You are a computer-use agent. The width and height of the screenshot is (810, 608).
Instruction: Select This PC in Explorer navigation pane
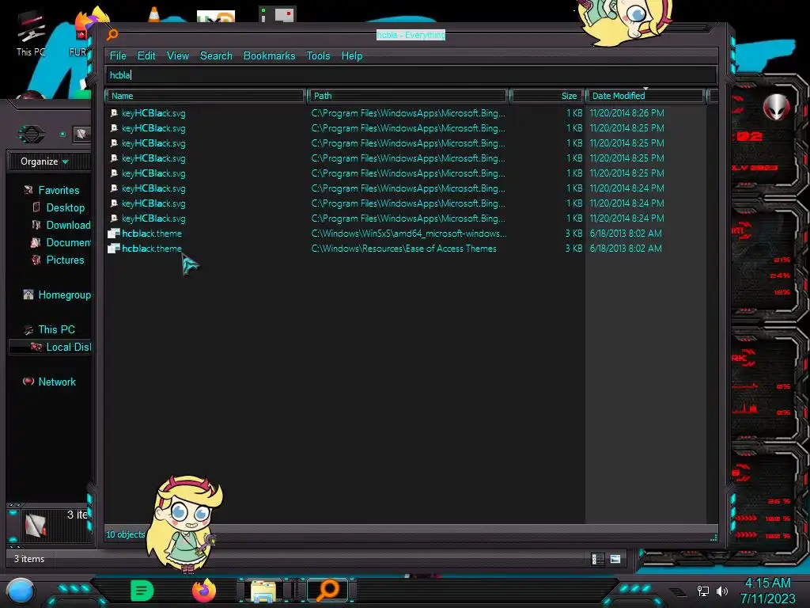point(56,330)
